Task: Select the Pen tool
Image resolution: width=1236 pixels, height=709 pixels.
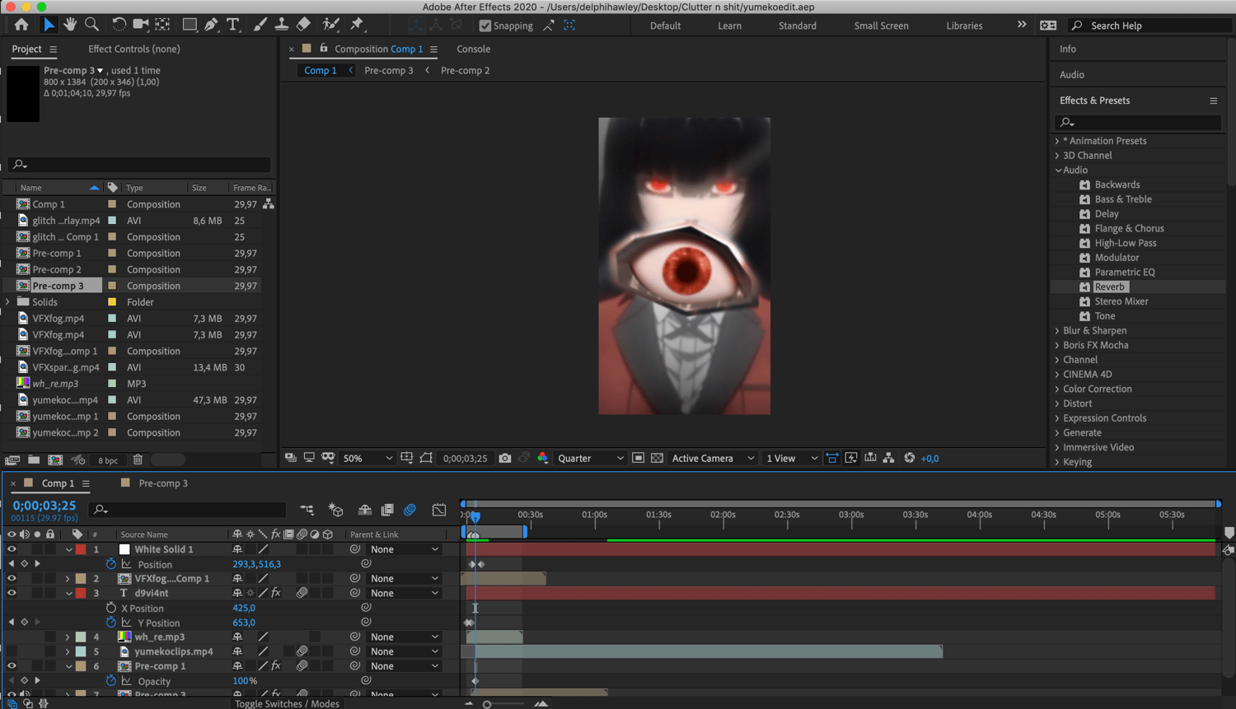Action: pyautogui.click(x=212, y=25)
